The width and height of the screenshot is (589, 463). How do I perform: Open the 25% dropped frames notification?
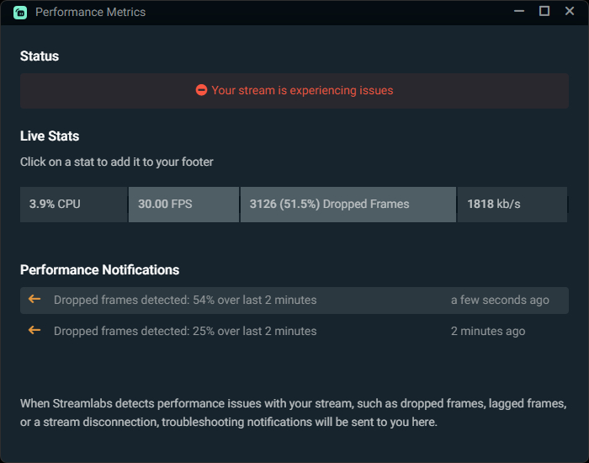pos(185,332)
